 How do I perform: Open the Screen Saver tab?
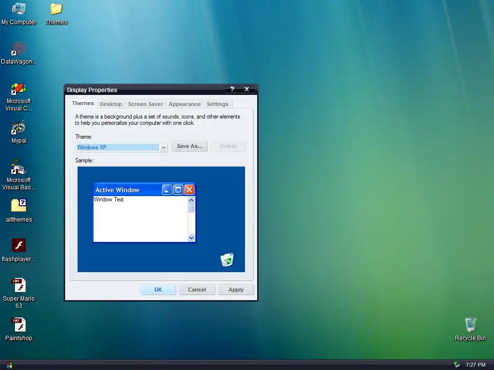(x=145, y=104)
